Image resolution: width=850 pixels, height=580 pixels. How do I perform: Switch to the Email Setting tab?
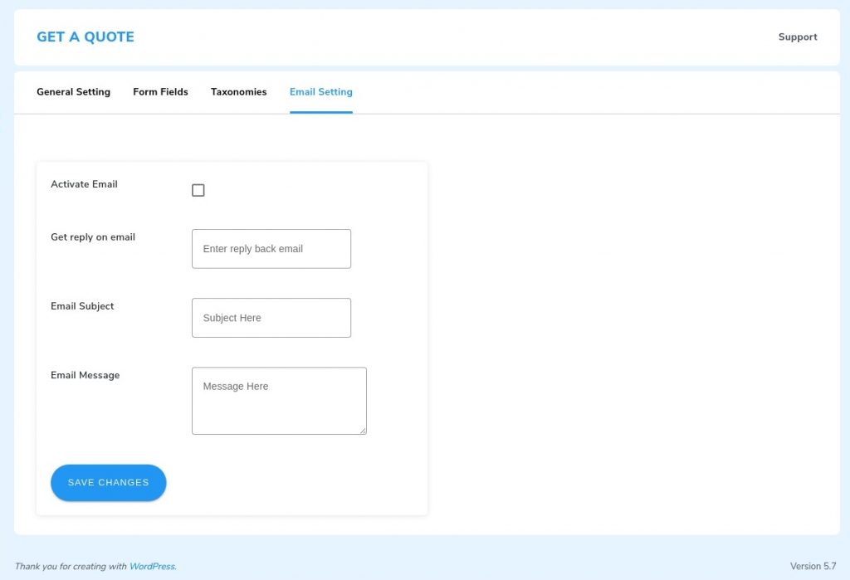click(x=320, y=92)
